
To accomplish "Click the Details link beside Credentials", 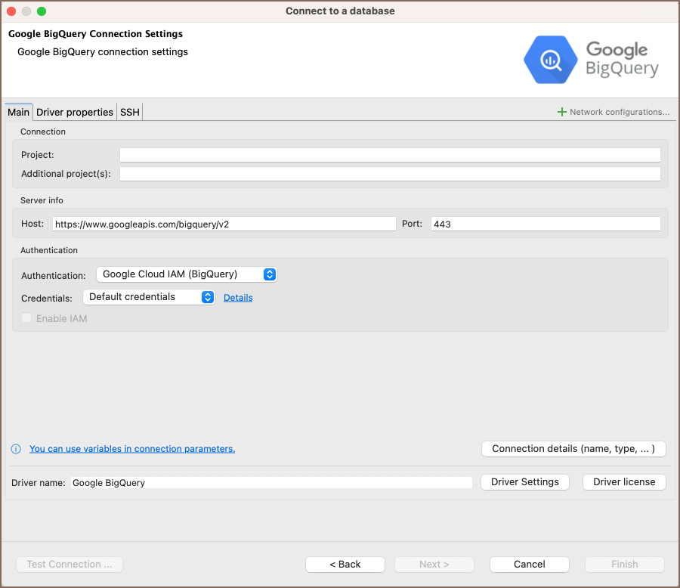I will (238, 298).
